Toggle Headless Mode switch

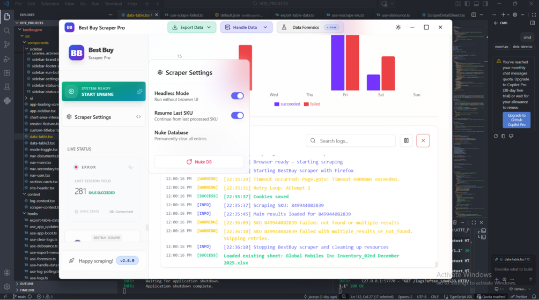tap(237, 96)
